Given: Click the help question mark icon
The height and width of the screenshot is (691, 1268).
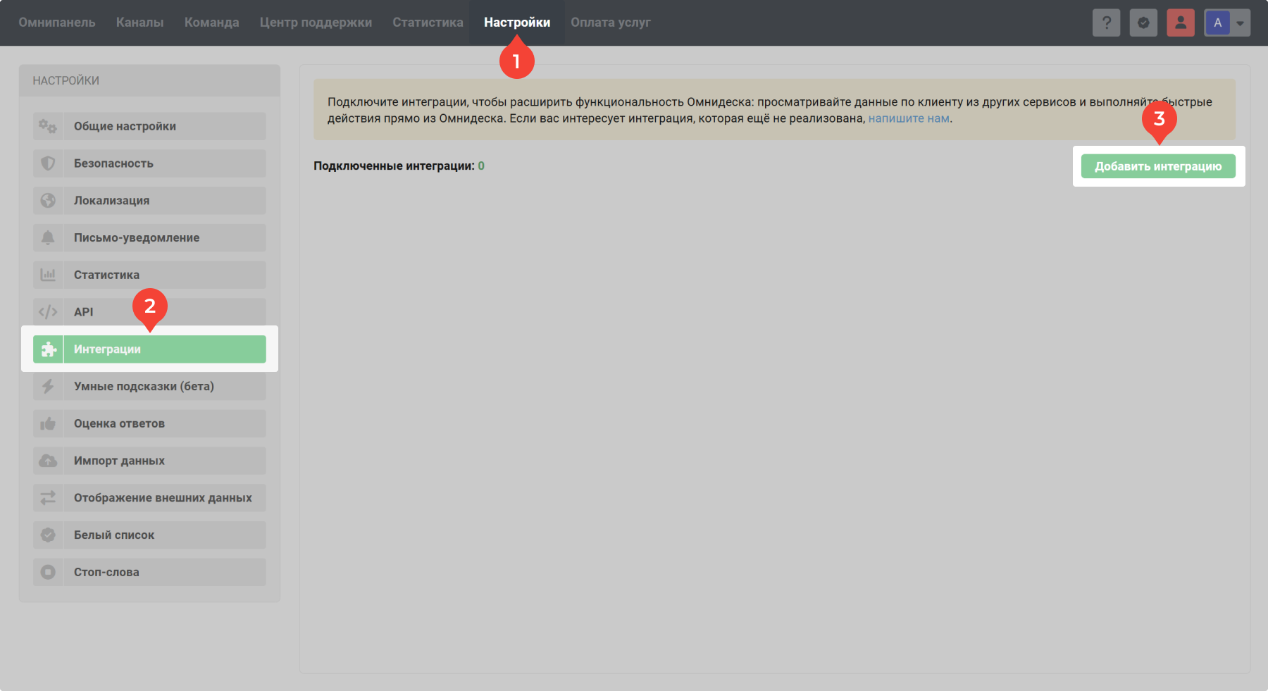Looking at the screenshot, I should point(1106,23).
